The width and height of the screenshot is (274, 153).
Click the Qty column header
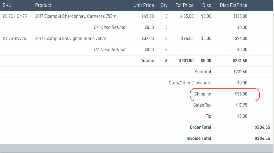pyautogui.click(x=164, y=5)
